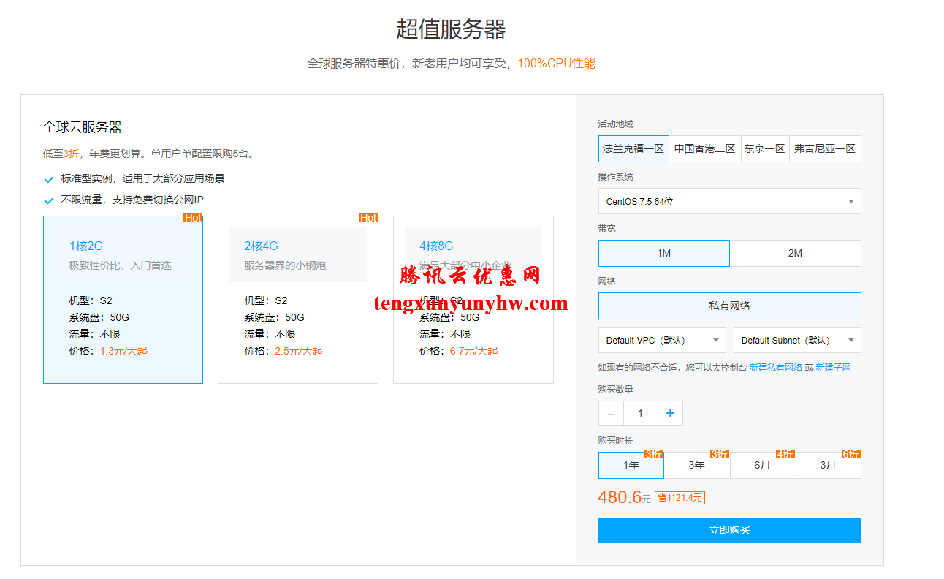944x579 pixels.
Task: Click the Hot badge on 2核4G card
Action: coord(368,218)
